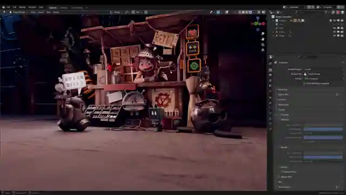Toggle render camera icon on Collection row
Image resolution: width=346 pixels, height=195 pixels.
coord(342,21)
